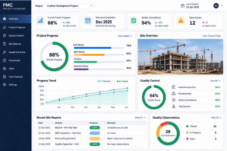
Task: Click the Quality Control shield icon in sidebar
Action: coord(4,36)
